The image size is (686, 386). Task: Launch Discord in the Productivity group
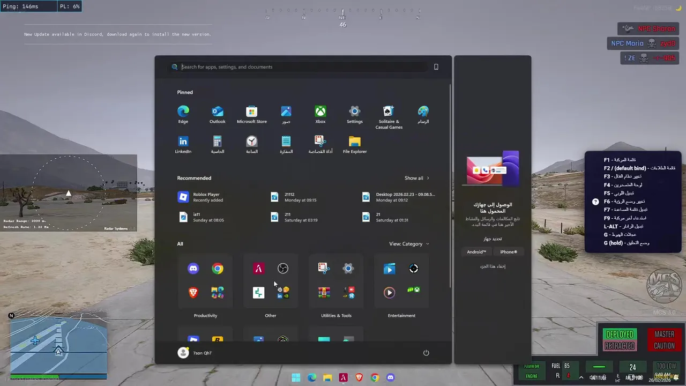tap(193, 269)
